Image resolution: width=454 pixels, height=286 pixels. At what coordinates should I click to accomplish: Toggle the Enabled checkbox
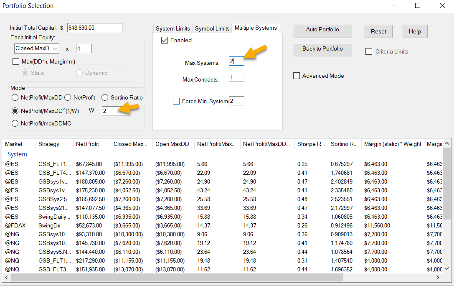tap(165, 41)
